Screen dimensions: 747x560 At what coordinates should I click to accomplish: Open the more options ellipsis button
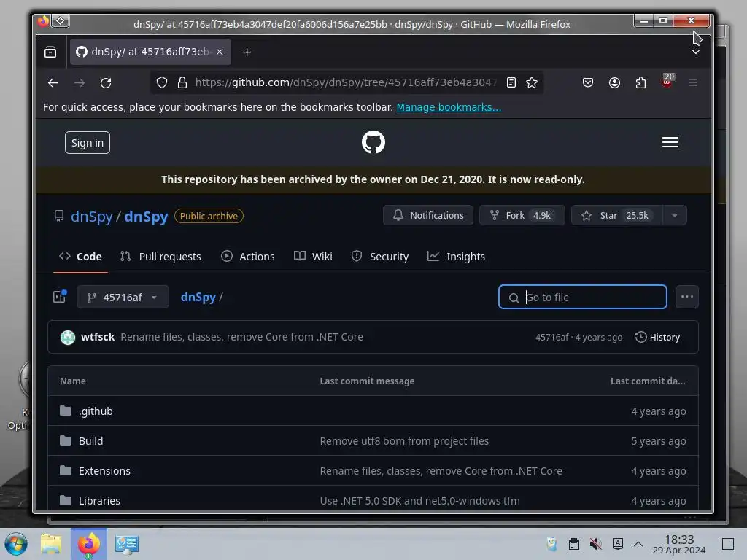(687, 297)
